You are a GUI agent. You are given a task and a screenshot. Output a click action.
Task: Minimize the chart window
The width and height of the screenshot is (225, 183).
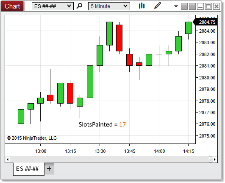click(x=200, y=6)
